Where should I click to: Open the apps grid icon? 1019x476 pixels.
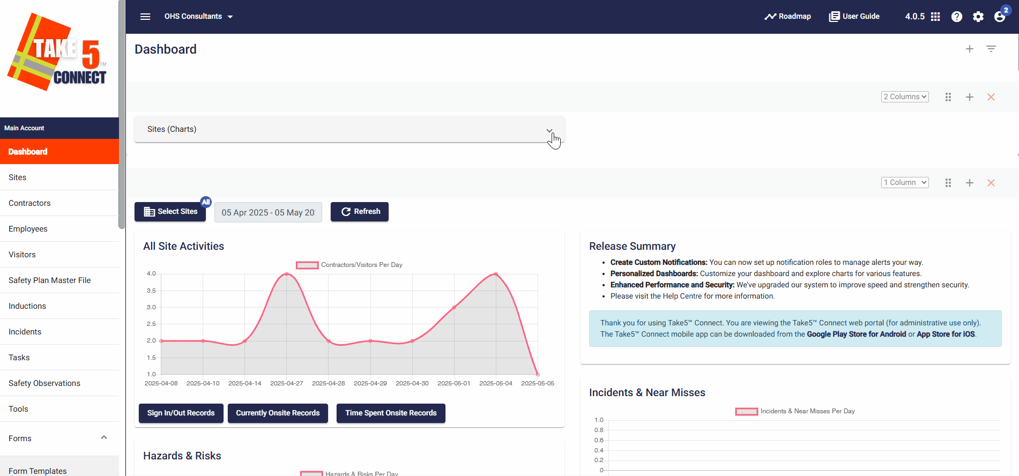pos(935,17)
